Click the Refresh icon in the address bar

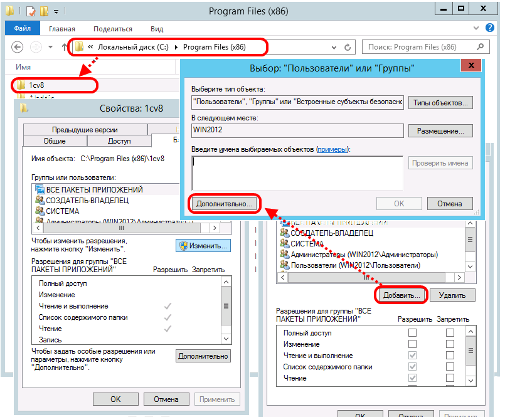(349, 47)
